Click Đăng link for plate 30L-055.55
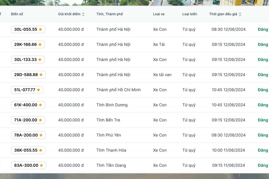The width and height of the screenshot is (269, 179). pos(263,29)
